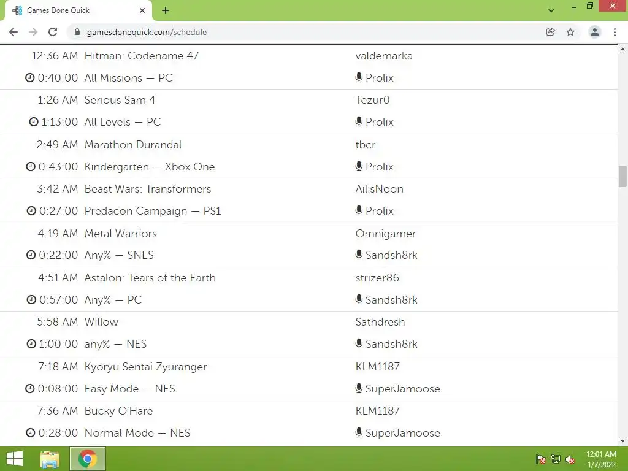Click microphone icon in Serious Sam row
This screenshot has height=471, width=628.
(x=359, y=121)
